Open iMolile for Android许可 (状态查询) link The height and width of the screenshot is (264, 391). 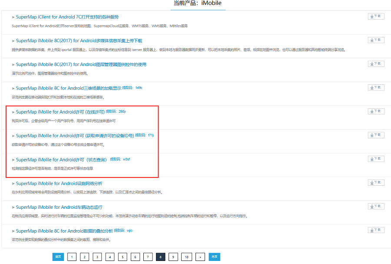pyautogui.click(x=61, y=160)
